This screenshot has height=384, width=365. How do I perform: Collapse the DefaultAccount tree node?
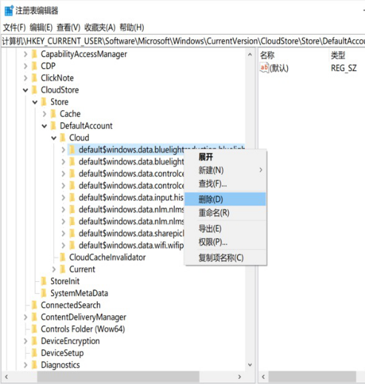pos(44,127)
